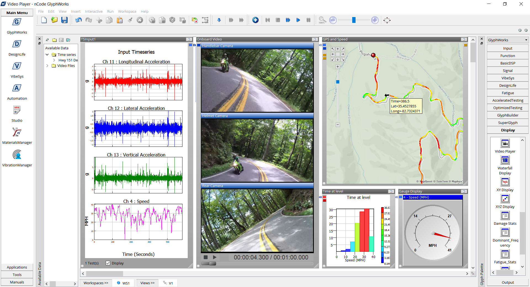The height and width of the screenshot is (287, 530).
Task: Select the Waterfall Display glyph
Action: pyautogui.click(x=505, y=160)
